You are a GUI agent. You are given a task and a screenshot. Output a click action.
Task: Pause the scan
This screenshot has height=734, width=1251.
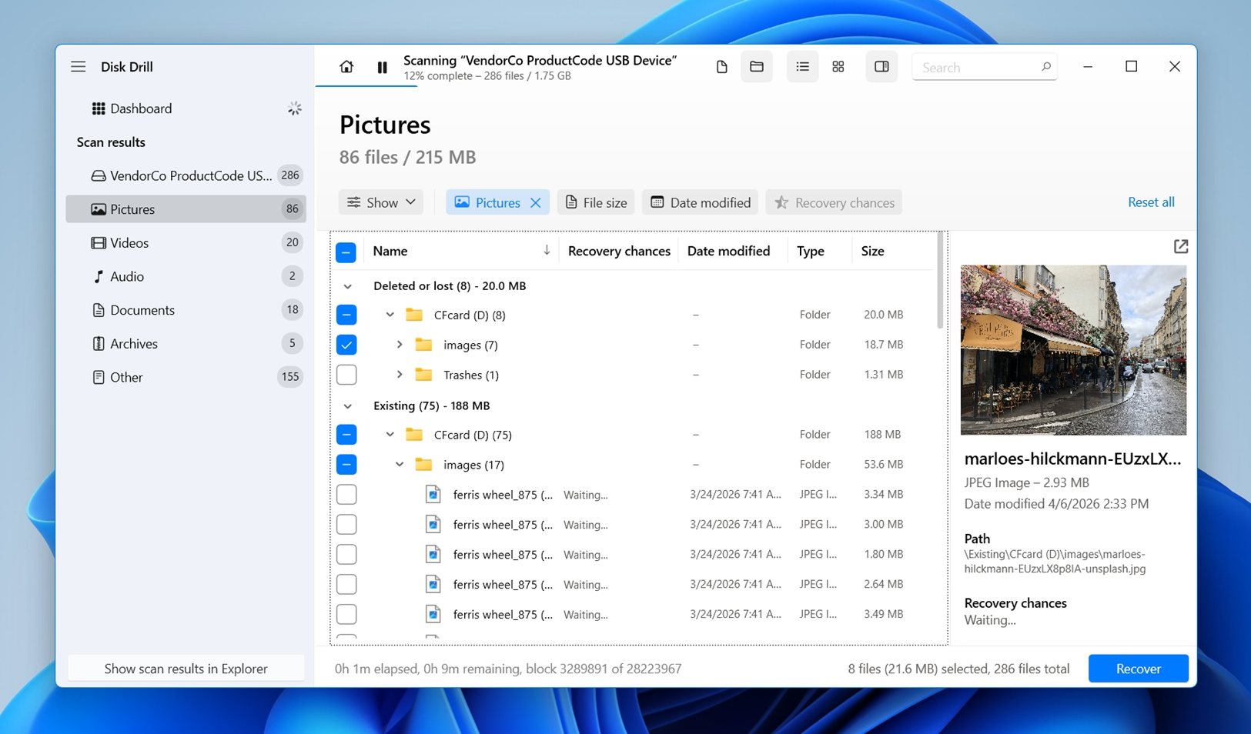(x=382, y=68)
